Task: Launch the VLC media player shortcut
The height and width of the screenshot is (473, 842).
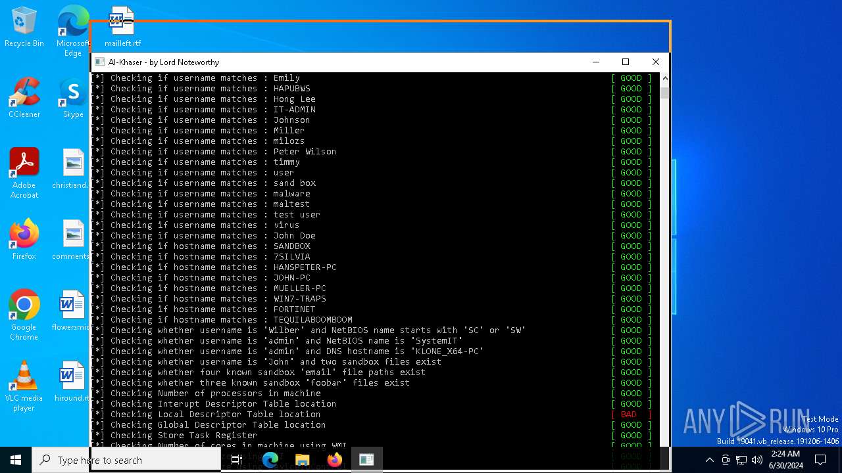Action: (x=24, y=386)
